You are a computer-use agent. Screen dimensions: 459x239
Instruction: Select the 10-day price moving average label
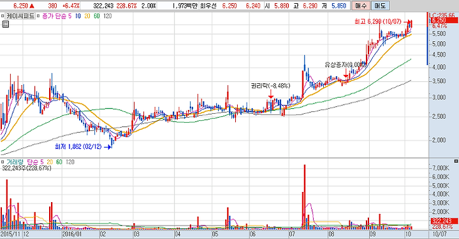click(x=78, y=16)
